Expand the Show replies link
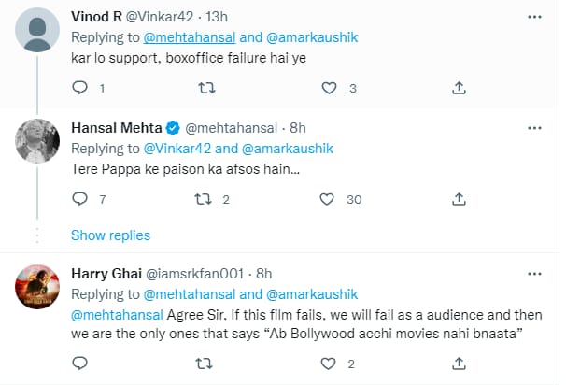566x385 pixels. (x=110, y=235)
